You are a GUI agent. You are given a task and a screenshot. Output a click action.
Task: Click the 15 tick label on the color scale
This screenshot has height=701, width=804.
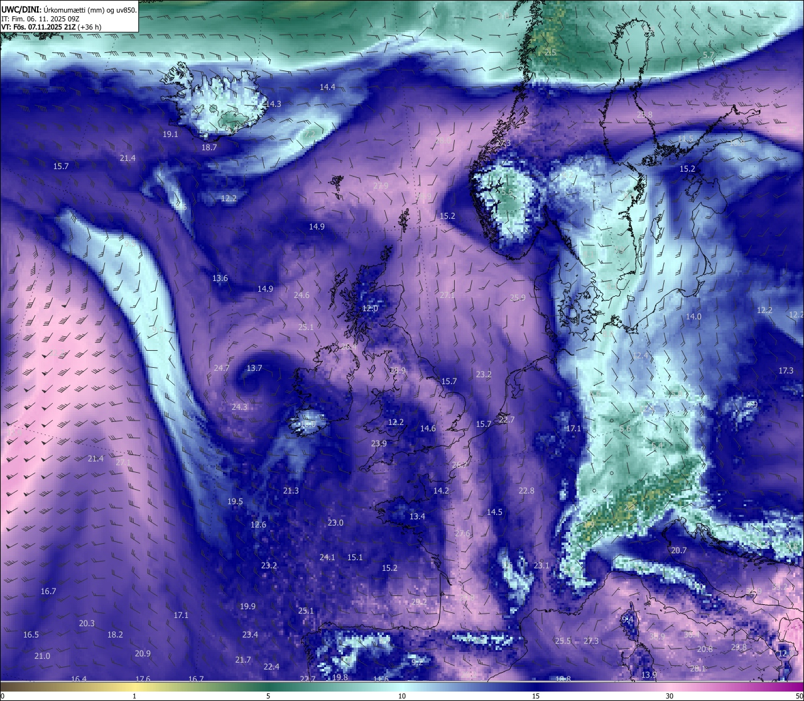tap(536, 696)
